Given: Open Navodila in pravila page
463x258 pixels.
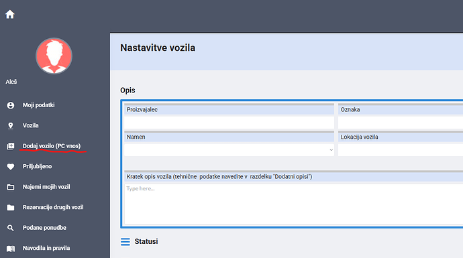Looking at the screenshot, I should point(46,248).
